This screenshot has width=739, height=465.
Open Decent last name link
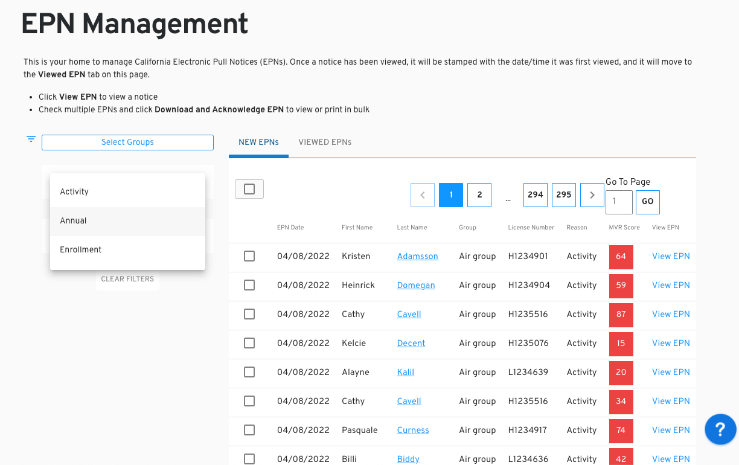tap(411, 343)
